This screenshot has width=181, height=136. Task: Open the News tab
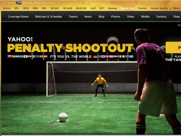click(x=88, y=17)
